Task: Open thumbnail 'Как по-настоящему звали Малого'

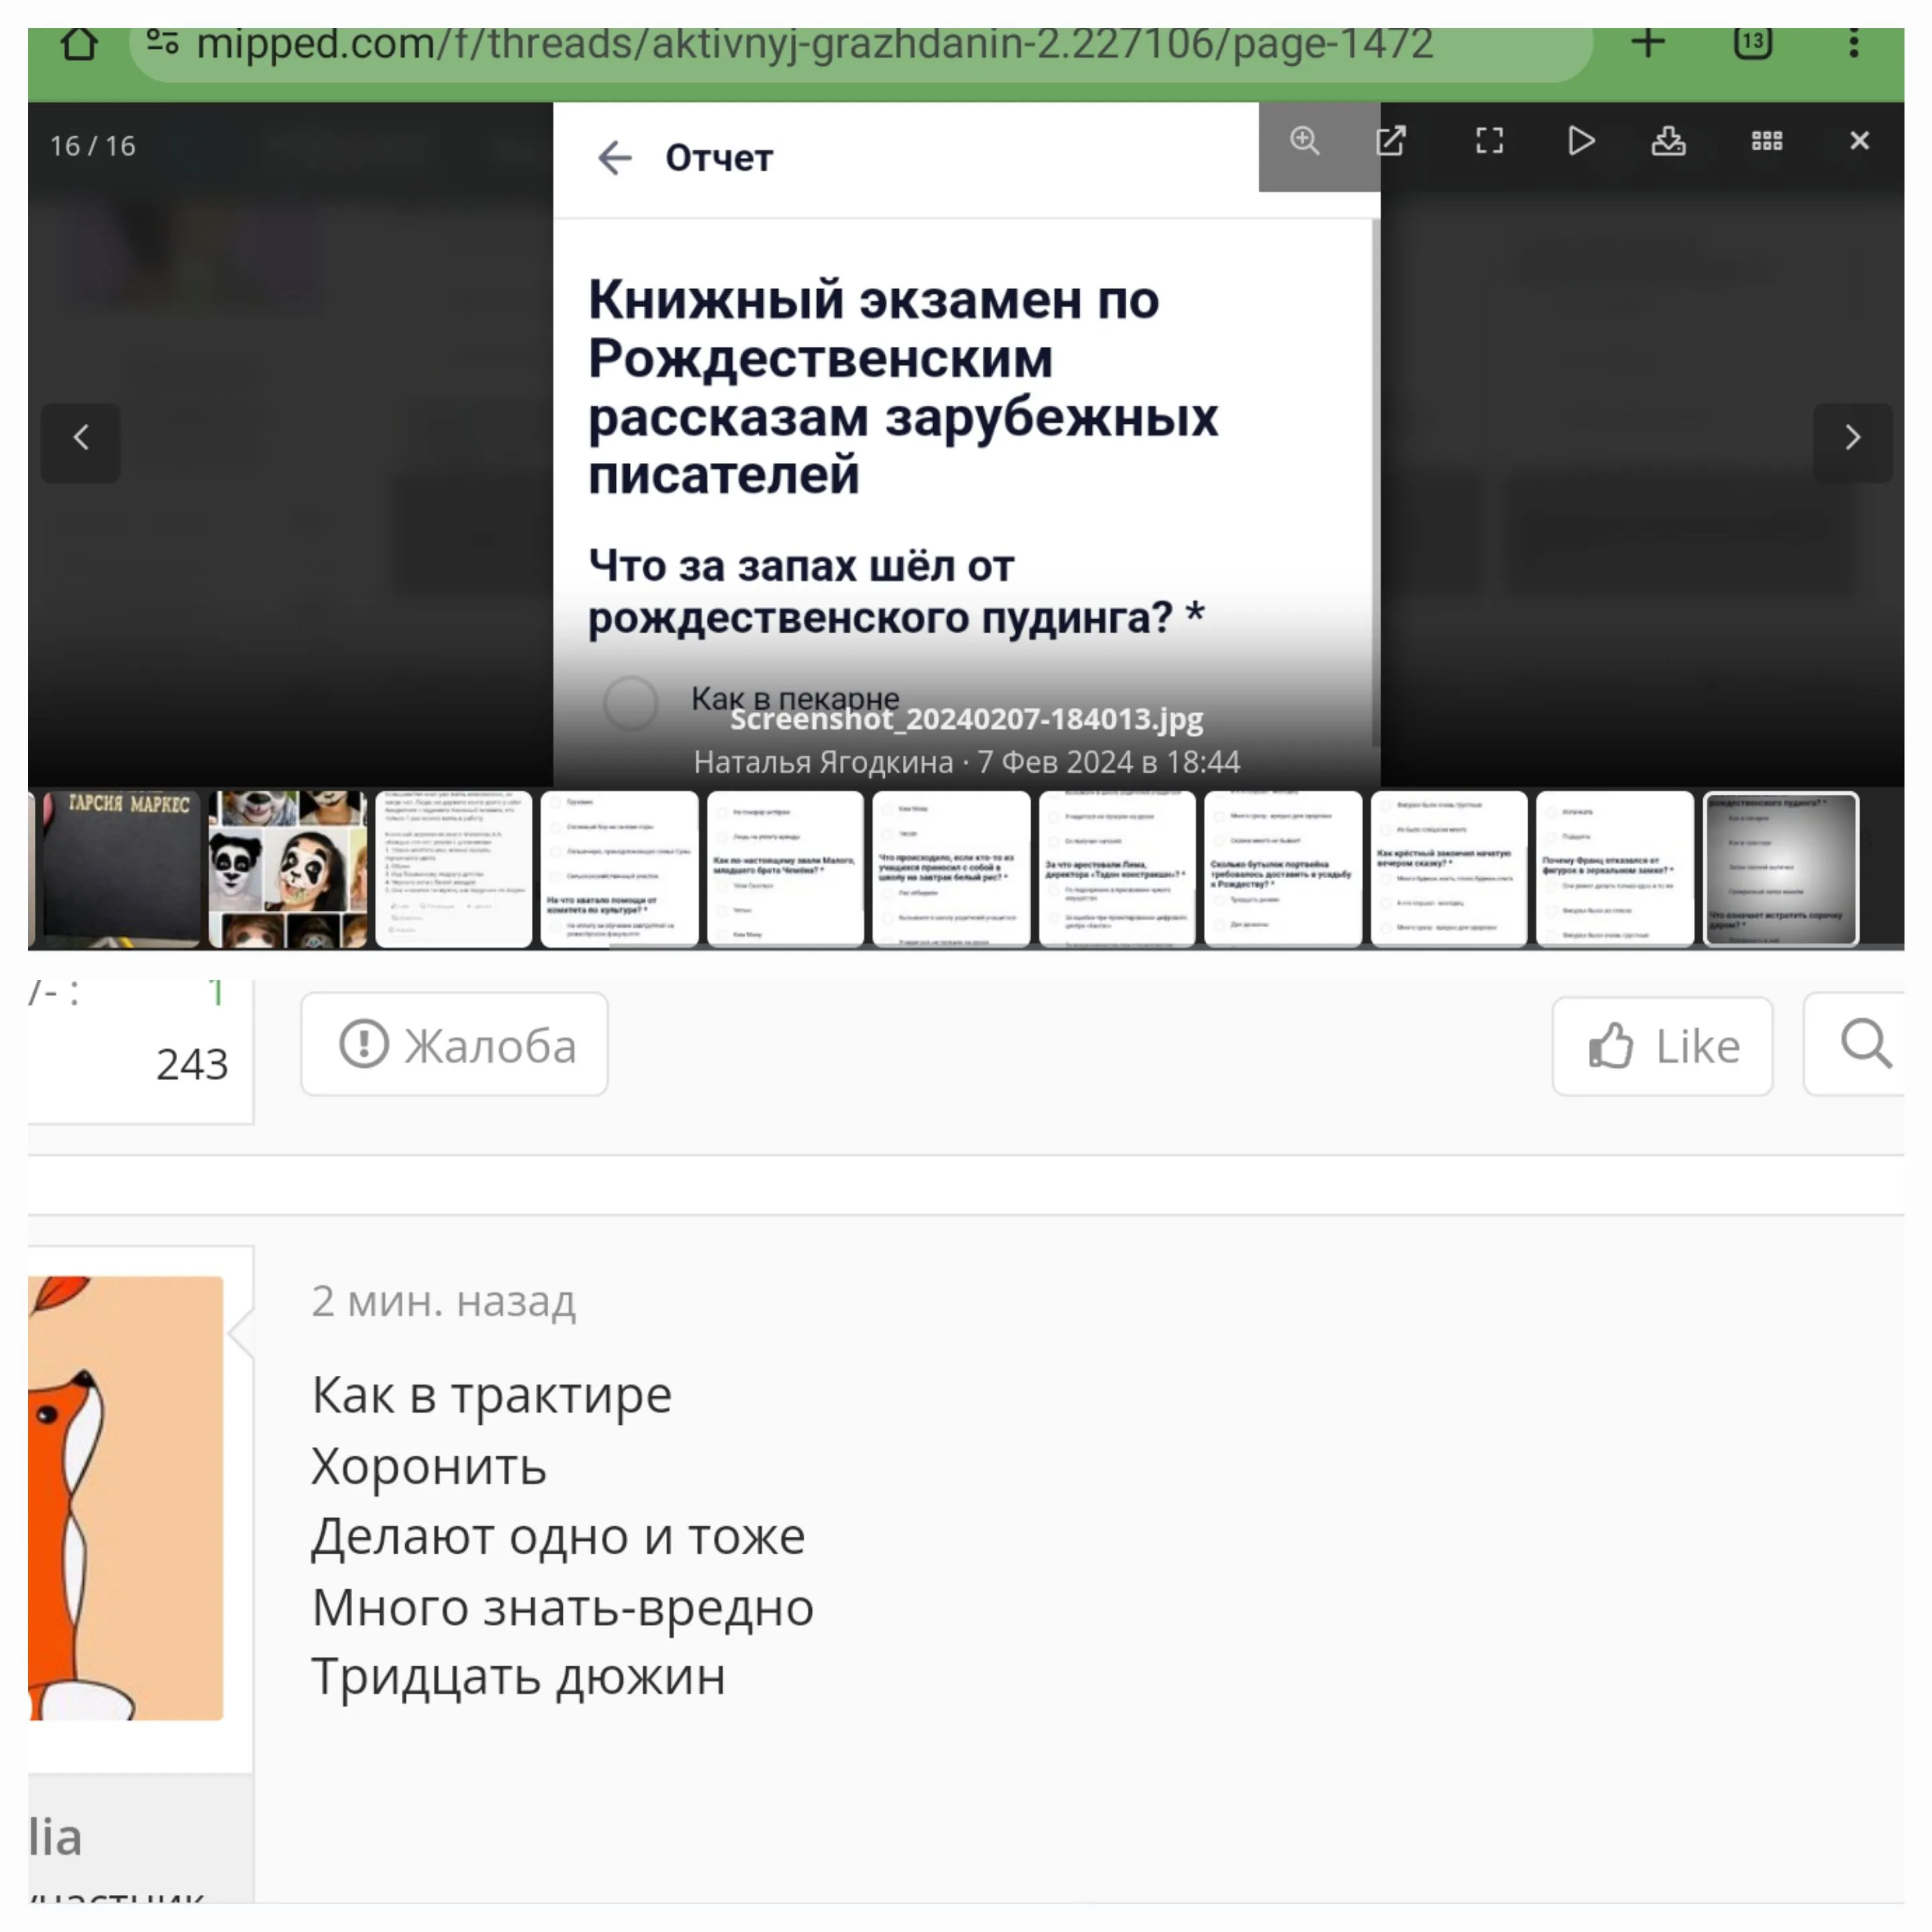Action: (x=786, y=868)
